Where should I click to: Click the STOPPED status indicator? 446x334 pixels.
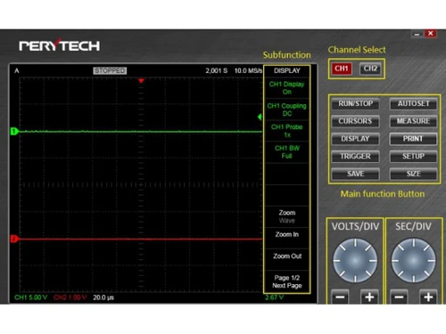point(110,70)
